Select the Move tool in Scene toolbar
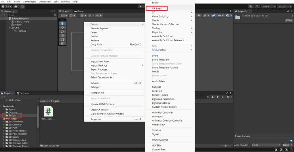The width and height of the screenshot is (294, 152). [62, 27]
